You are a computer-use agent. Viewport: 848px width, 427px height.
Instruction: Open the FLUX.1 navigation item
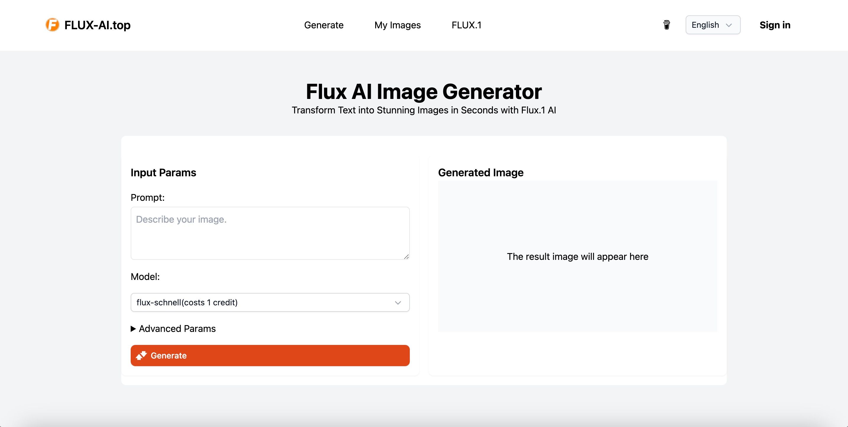pyautogui.click(x=467, y=25)
